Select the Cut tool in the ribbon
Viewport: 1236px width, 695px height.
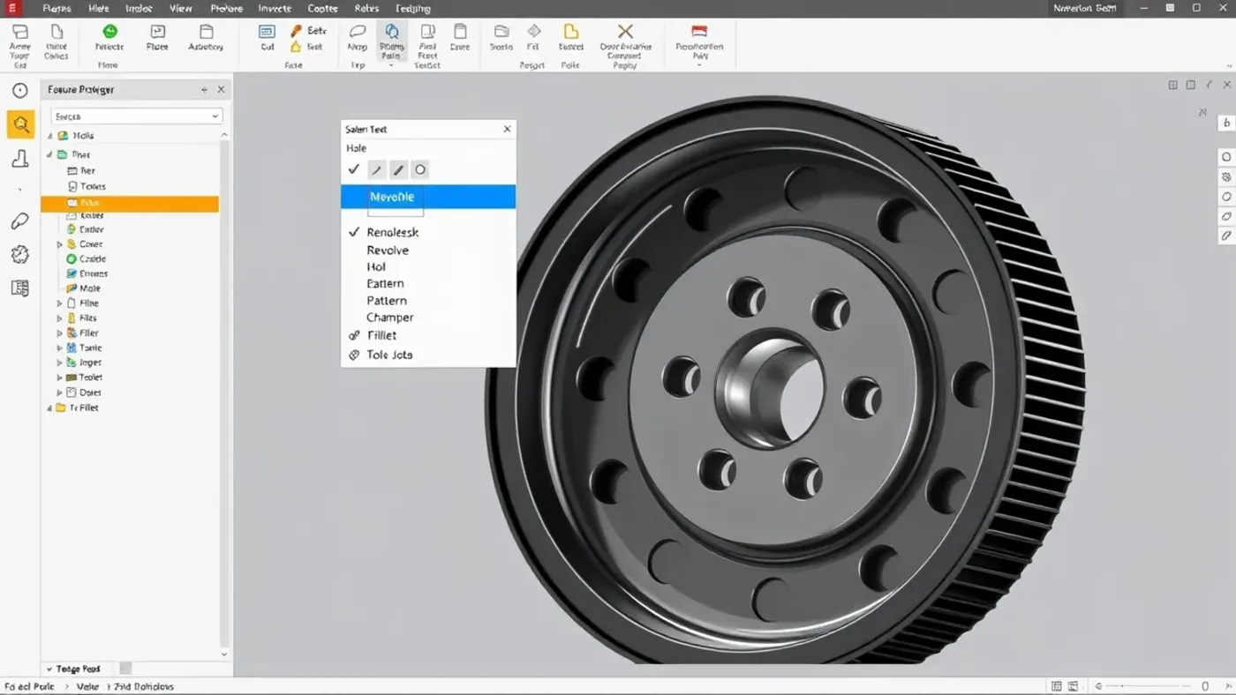pos(267,37)
